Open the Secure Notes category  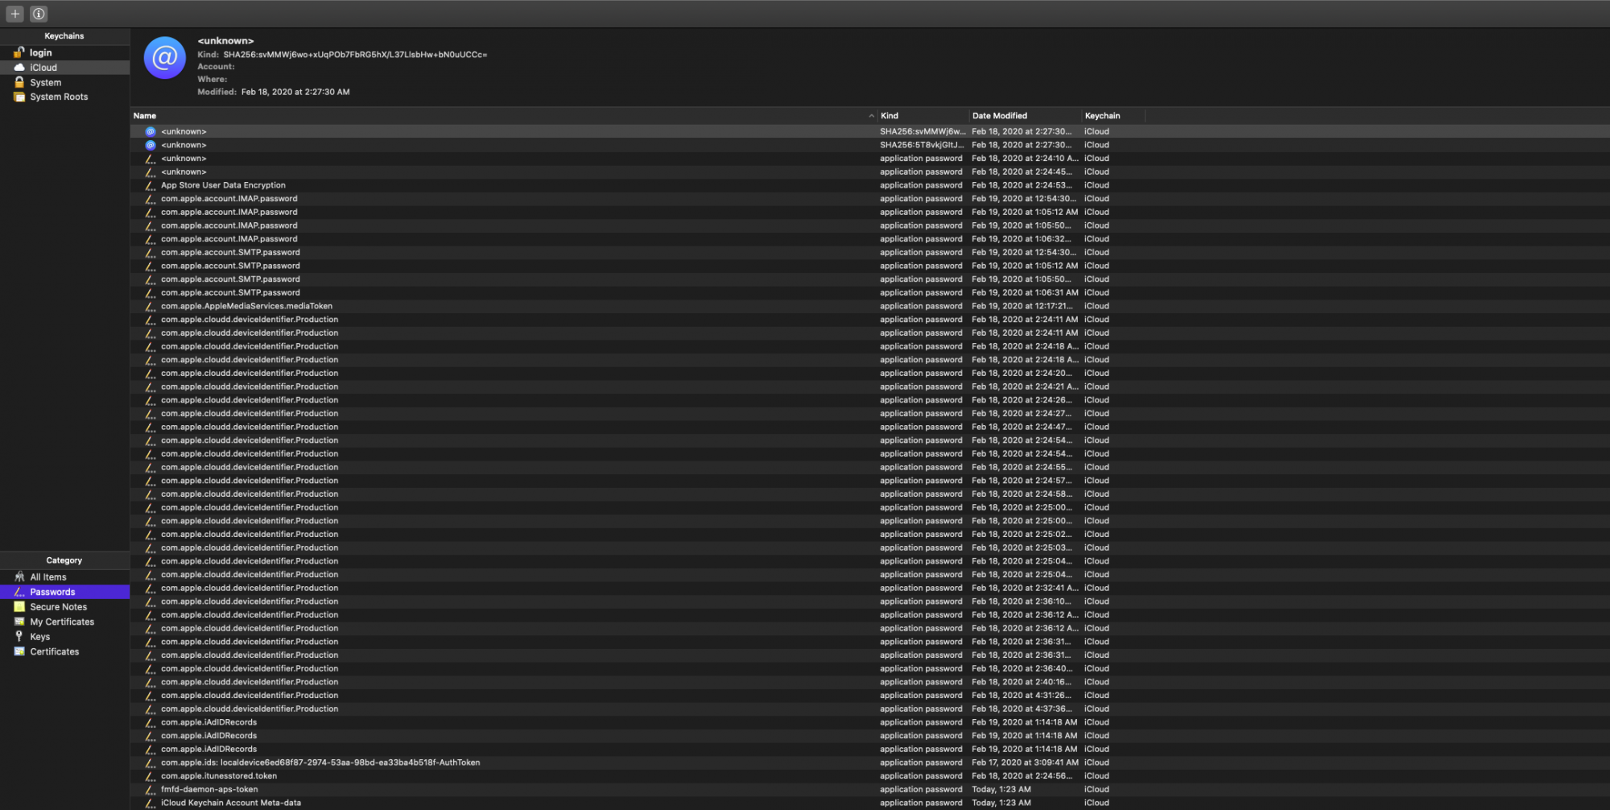[64, 607]
